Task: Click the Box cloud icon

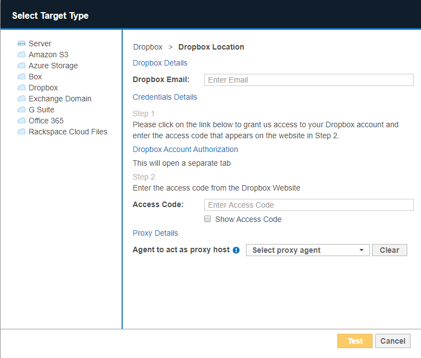Action: tap(21, 77)
